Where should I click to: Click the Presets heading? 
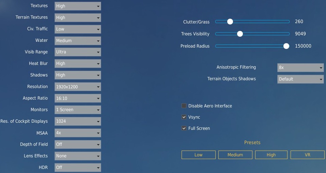(x=252, y=142)
